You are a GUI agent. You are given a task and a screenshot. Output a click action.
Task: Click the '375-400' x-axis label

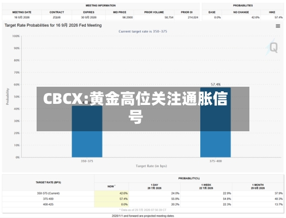click(x=216, y=161)
